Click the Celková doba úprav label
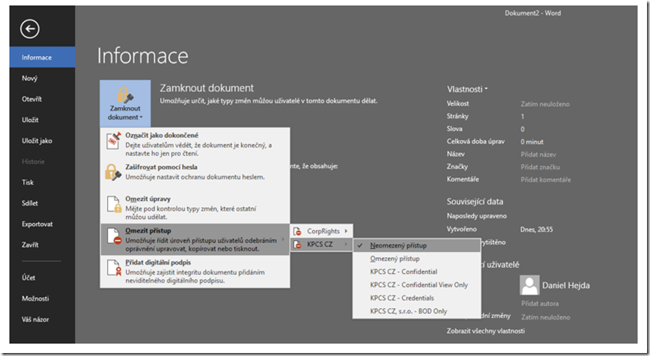Image resolution: width=650 pixels, height=356 pixels. pos(476,141)
